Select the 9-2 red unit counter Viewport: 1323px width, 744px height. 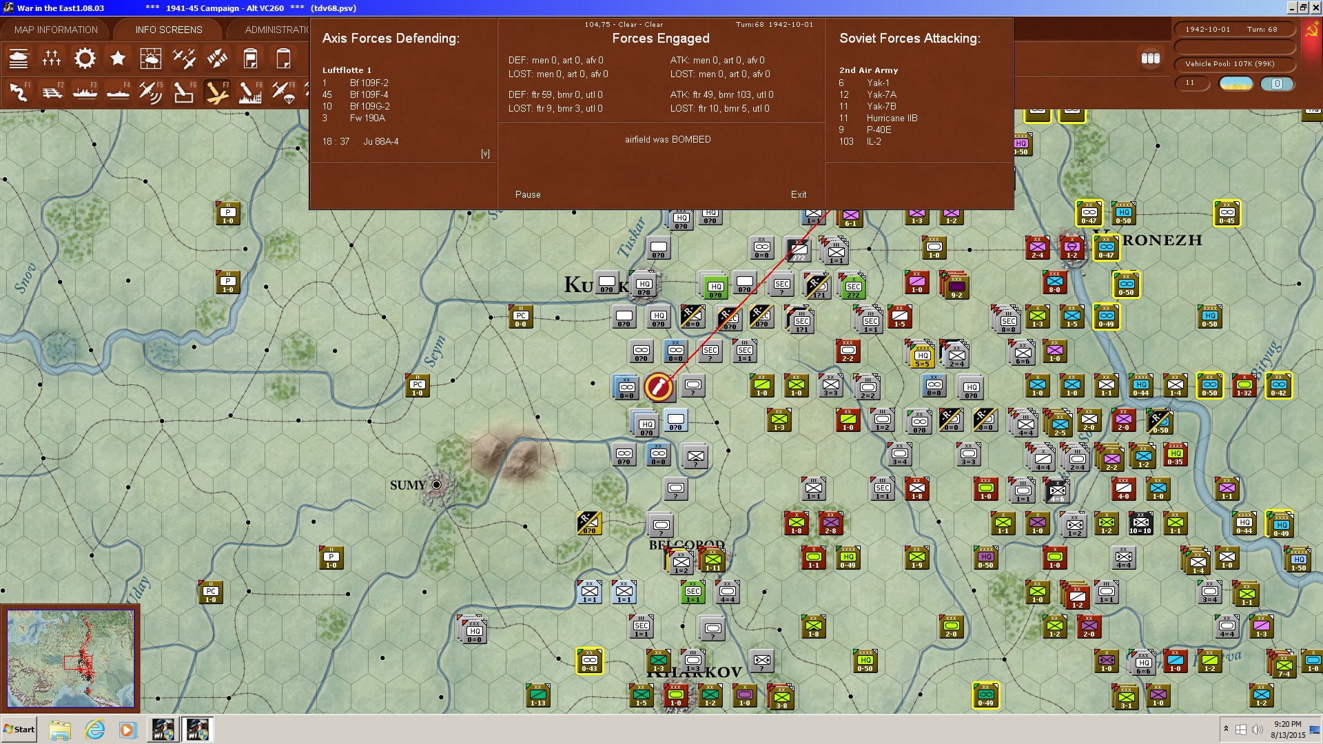point(956,287)
